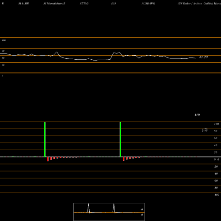Screen dimensions: 221x221
Task: Click the -80 label on MR axis
Action: [216, 188]
